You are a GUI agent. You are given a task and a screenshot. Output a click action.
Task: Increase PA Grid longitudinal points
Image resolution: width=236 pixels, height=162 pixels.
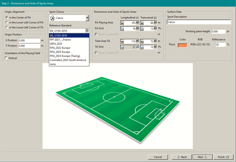[137, 28]
